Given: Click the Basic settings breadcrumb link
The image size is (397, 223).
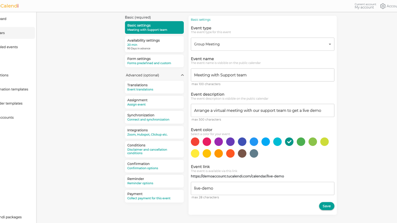Looking at the screenshot, I should click(201, 20).
